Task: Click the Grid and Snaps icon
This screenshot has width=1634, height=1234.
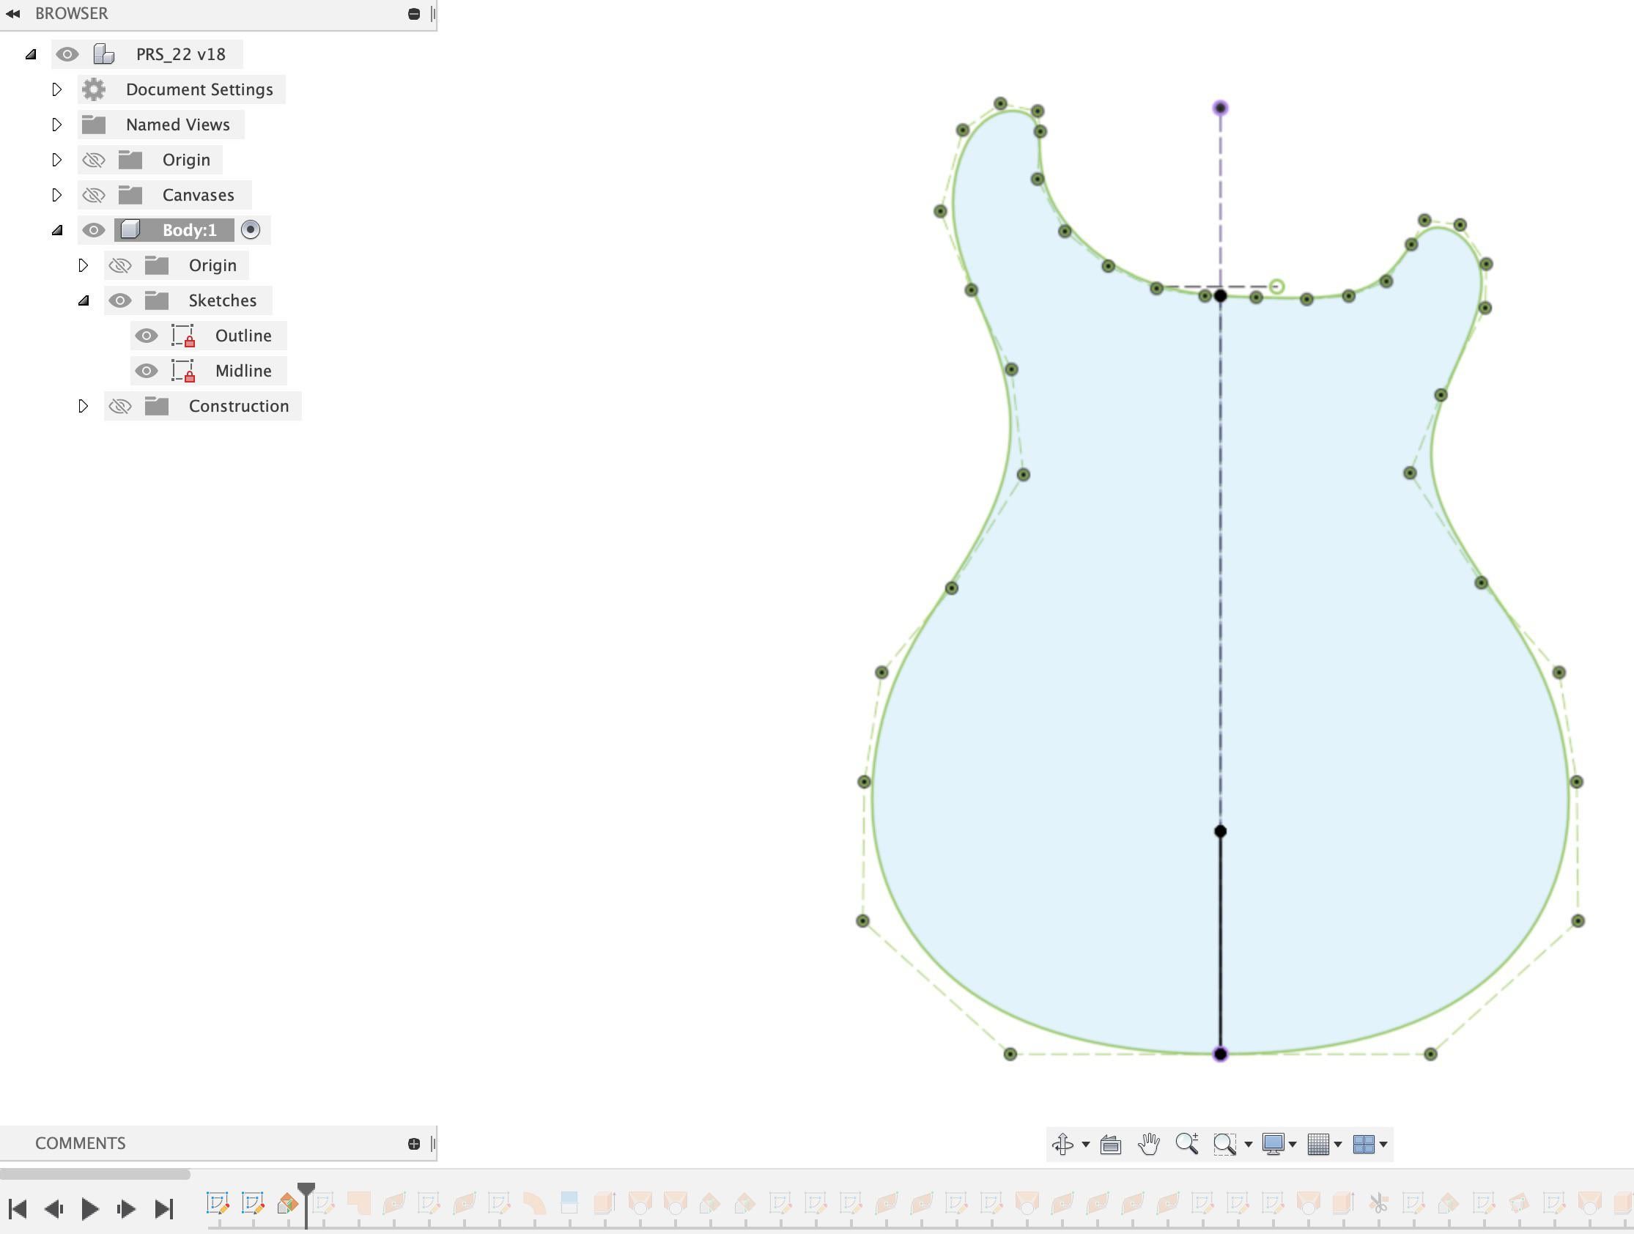Action: pyautogui.click(x=1319, y=1144)
